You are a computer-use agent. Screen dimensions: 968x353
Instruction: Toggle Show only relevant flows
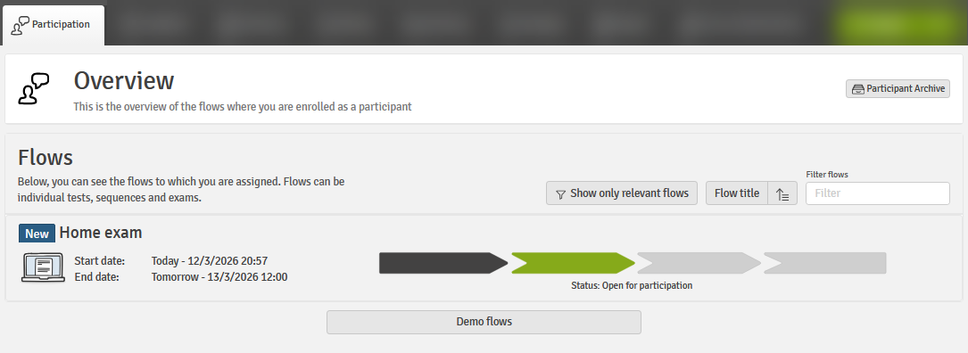[x=622, y=193]
